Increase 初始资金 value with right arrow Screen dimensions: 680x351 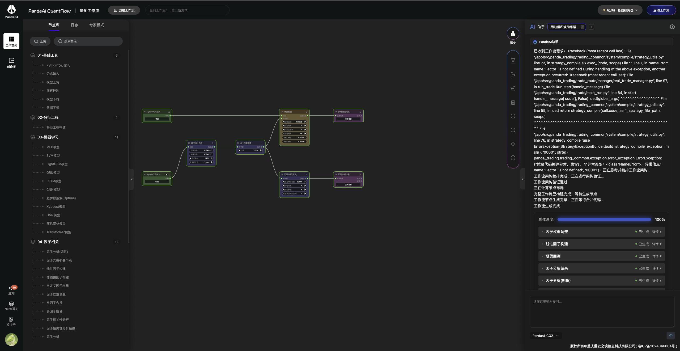point(305,122)
